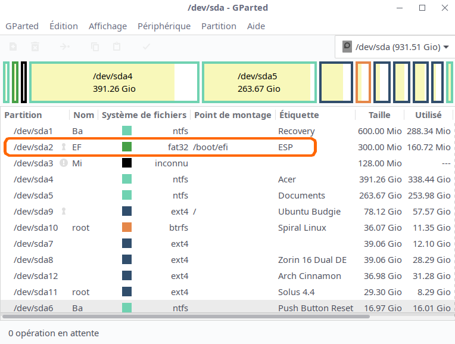The image size is (455, 344).
Task: Click the orange btrfs swatch for /dev/sda10
Action: point(127,227)
